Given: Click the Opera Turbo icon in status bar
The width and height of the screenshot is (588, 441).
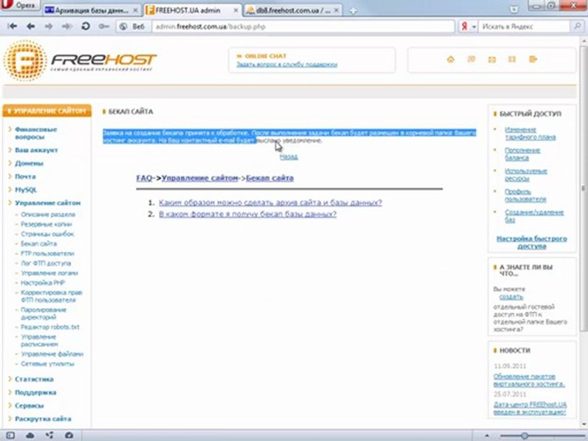Looking at the screenshot, I should click(x=69, y=435).
